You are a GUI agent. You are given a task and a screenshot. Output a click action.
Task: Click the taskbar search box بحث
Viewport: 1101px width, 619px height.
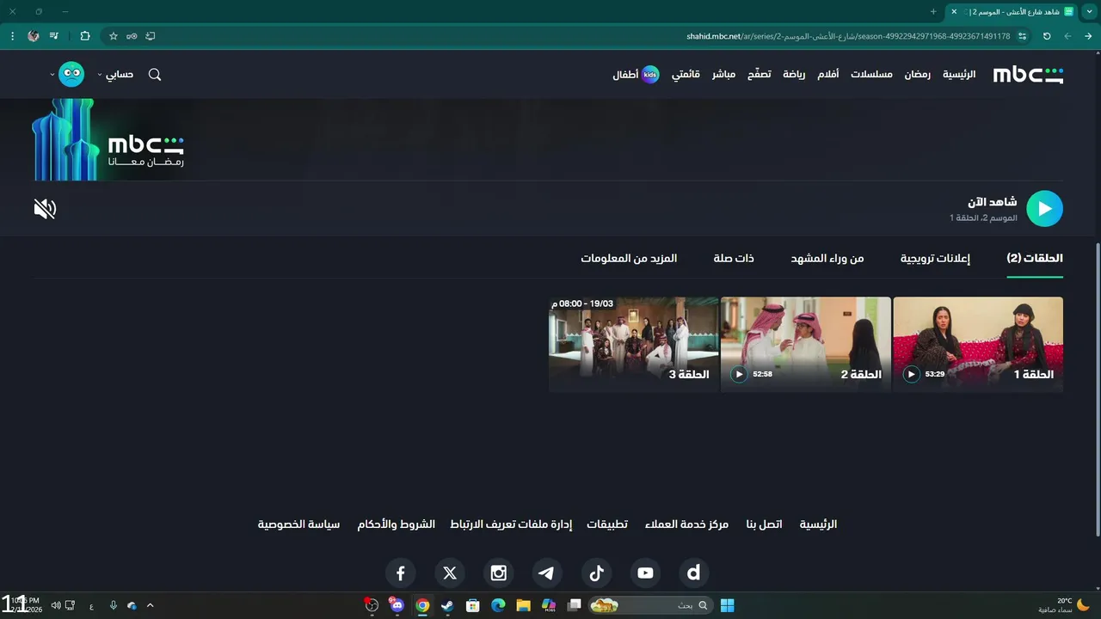[650, 605]
